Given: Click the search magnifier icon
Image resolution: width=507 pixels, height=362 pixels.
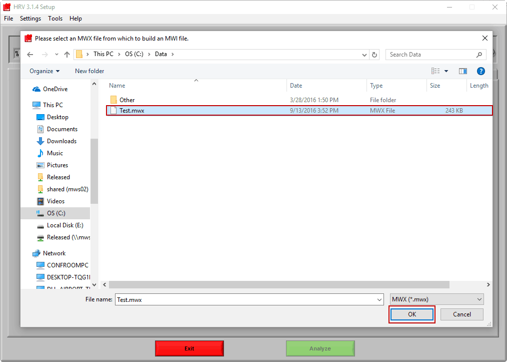Looking at the screenshot, I should coord(479,55).
